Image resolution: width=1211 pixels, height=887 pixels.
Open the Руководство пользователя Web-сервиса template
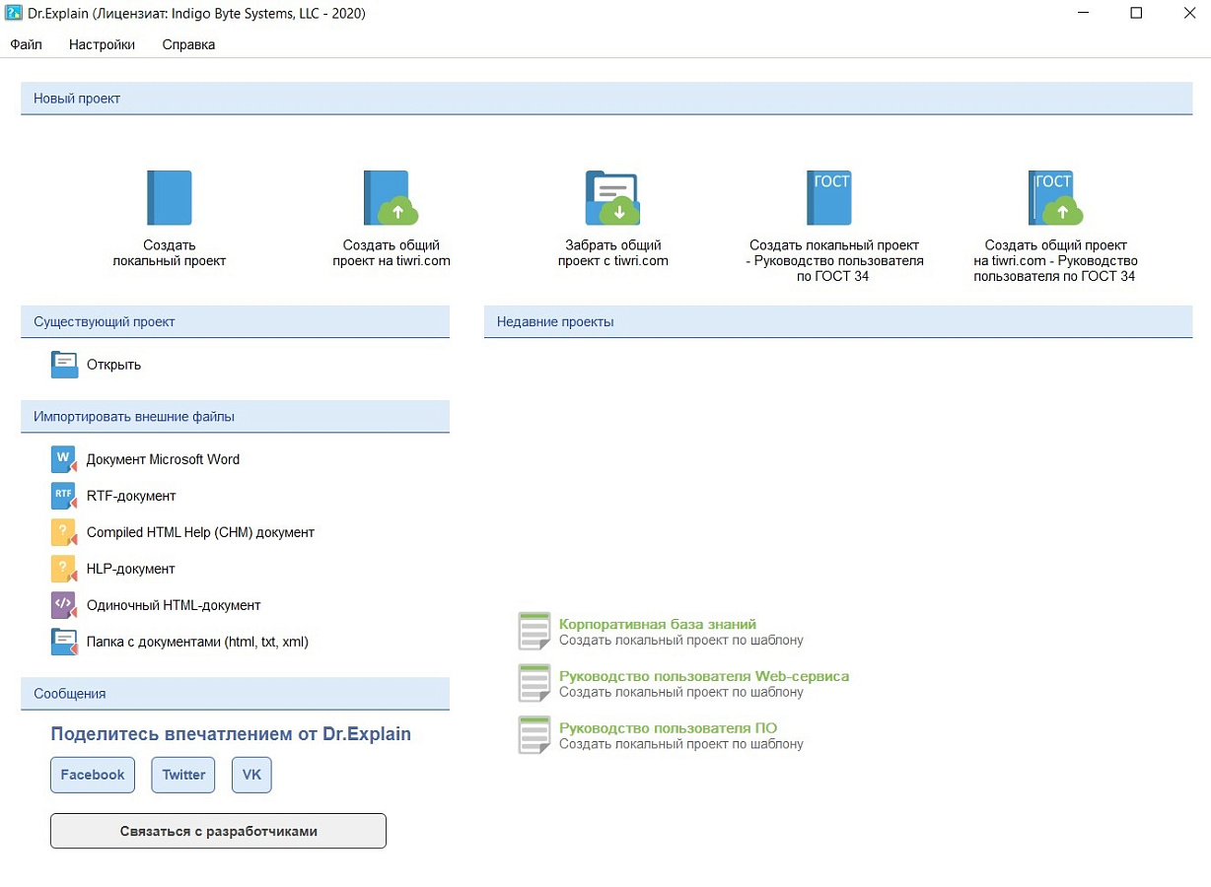tap(704, 676)
